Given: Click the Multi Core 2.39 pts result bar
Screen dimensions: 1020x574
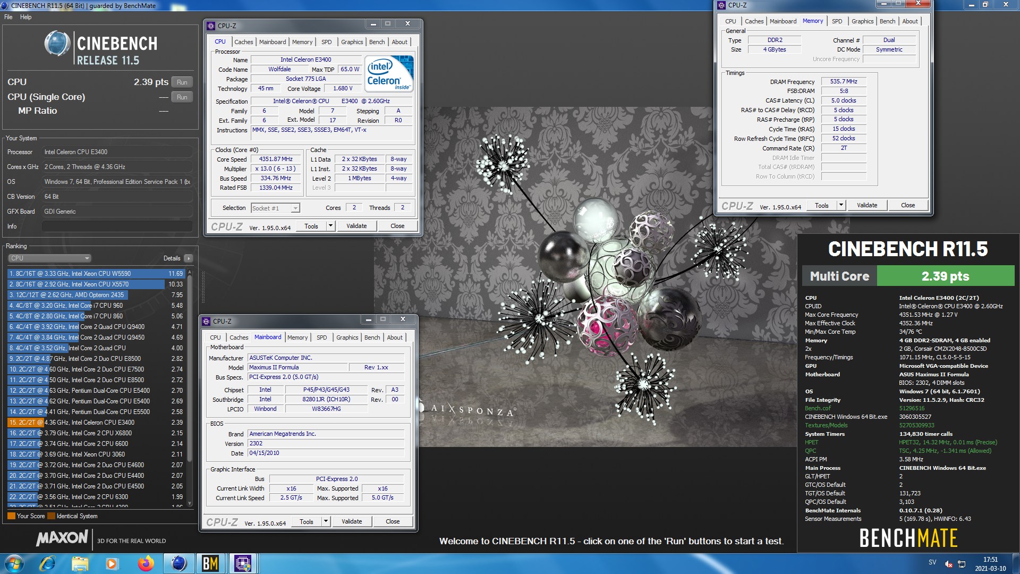Looking at the screenshot, I should coord(908,276).
